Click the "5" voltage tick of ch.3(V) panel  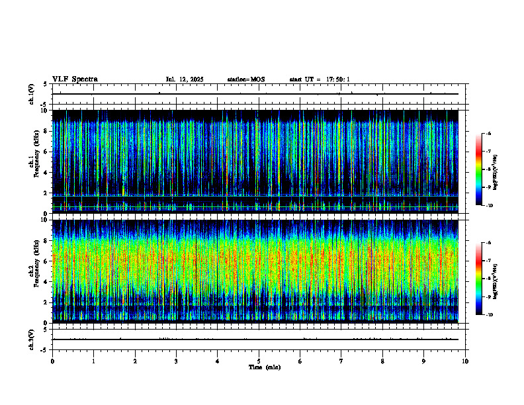46,330
